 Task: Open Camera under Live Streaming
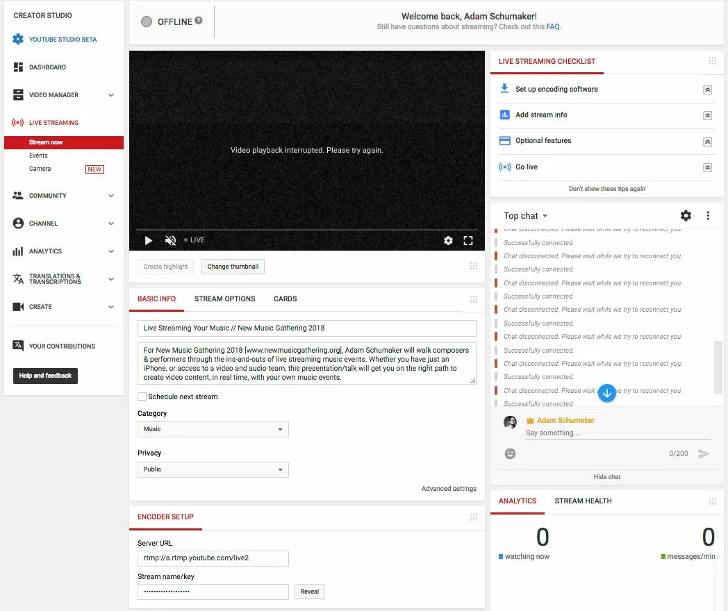[x=40, y=169]
